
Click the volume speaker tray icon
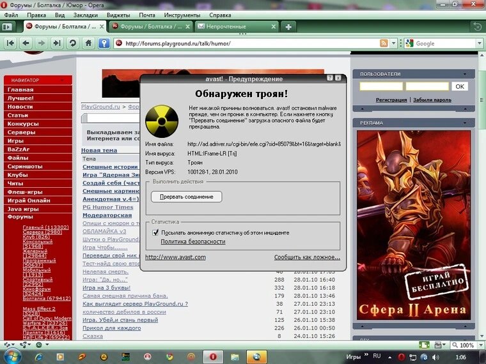pyautogui.click(x=435, y=357)
